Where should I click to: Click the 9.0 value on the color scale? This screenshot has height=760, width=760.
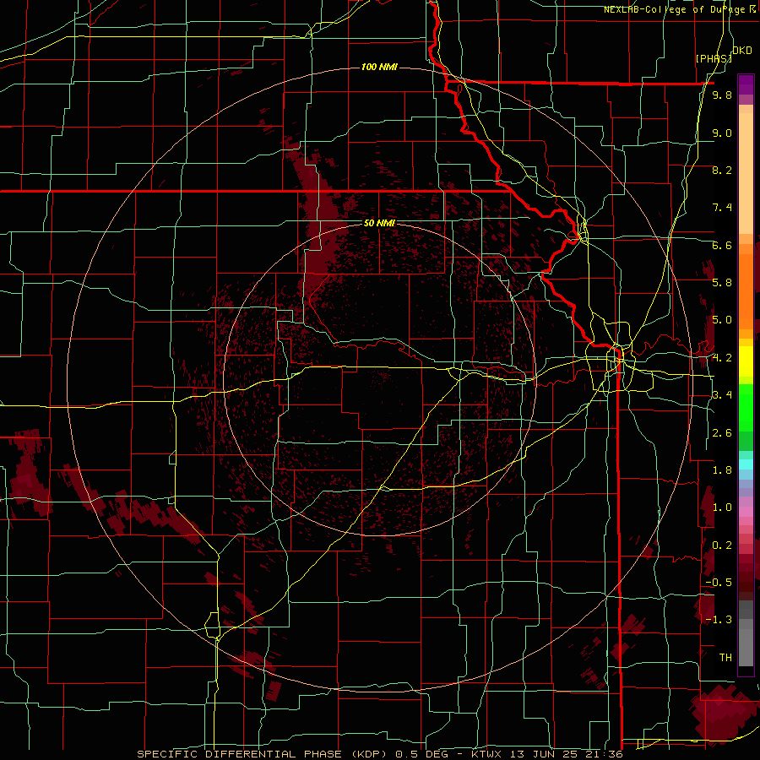tap(722, 133)
